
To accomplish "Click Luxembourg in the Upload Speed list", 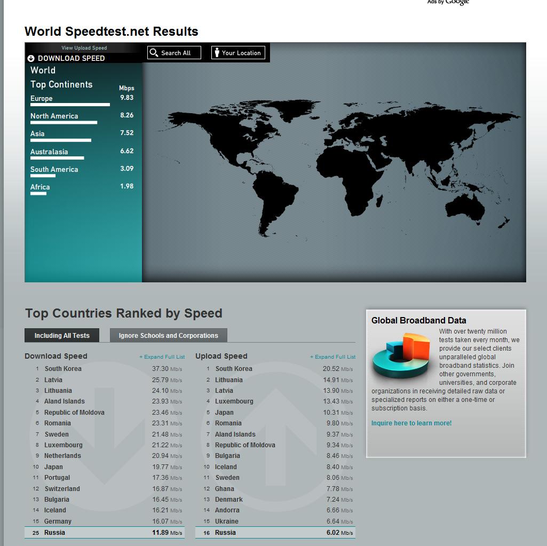I will [234, 401].
